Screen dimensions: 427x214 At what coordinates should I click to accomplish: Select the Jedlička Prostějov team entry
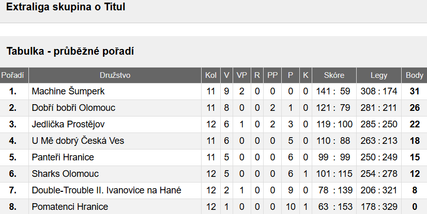pyautogui.click(x=68, y=124)
